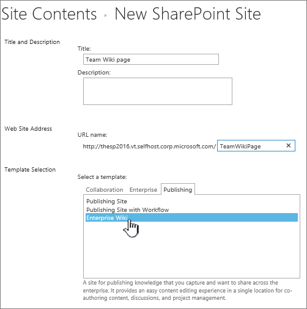Click the breadcrumb arrow after Site Contents
307x309 pixels.
106,15
